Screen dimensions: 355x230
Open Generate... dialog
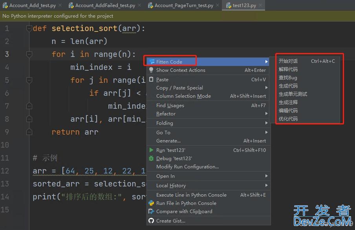point(208,141)
